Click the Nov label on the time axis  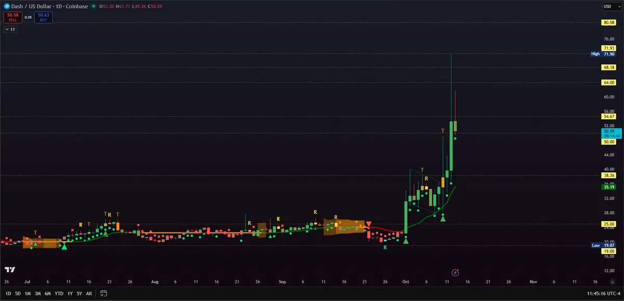[x=533, y=282]
